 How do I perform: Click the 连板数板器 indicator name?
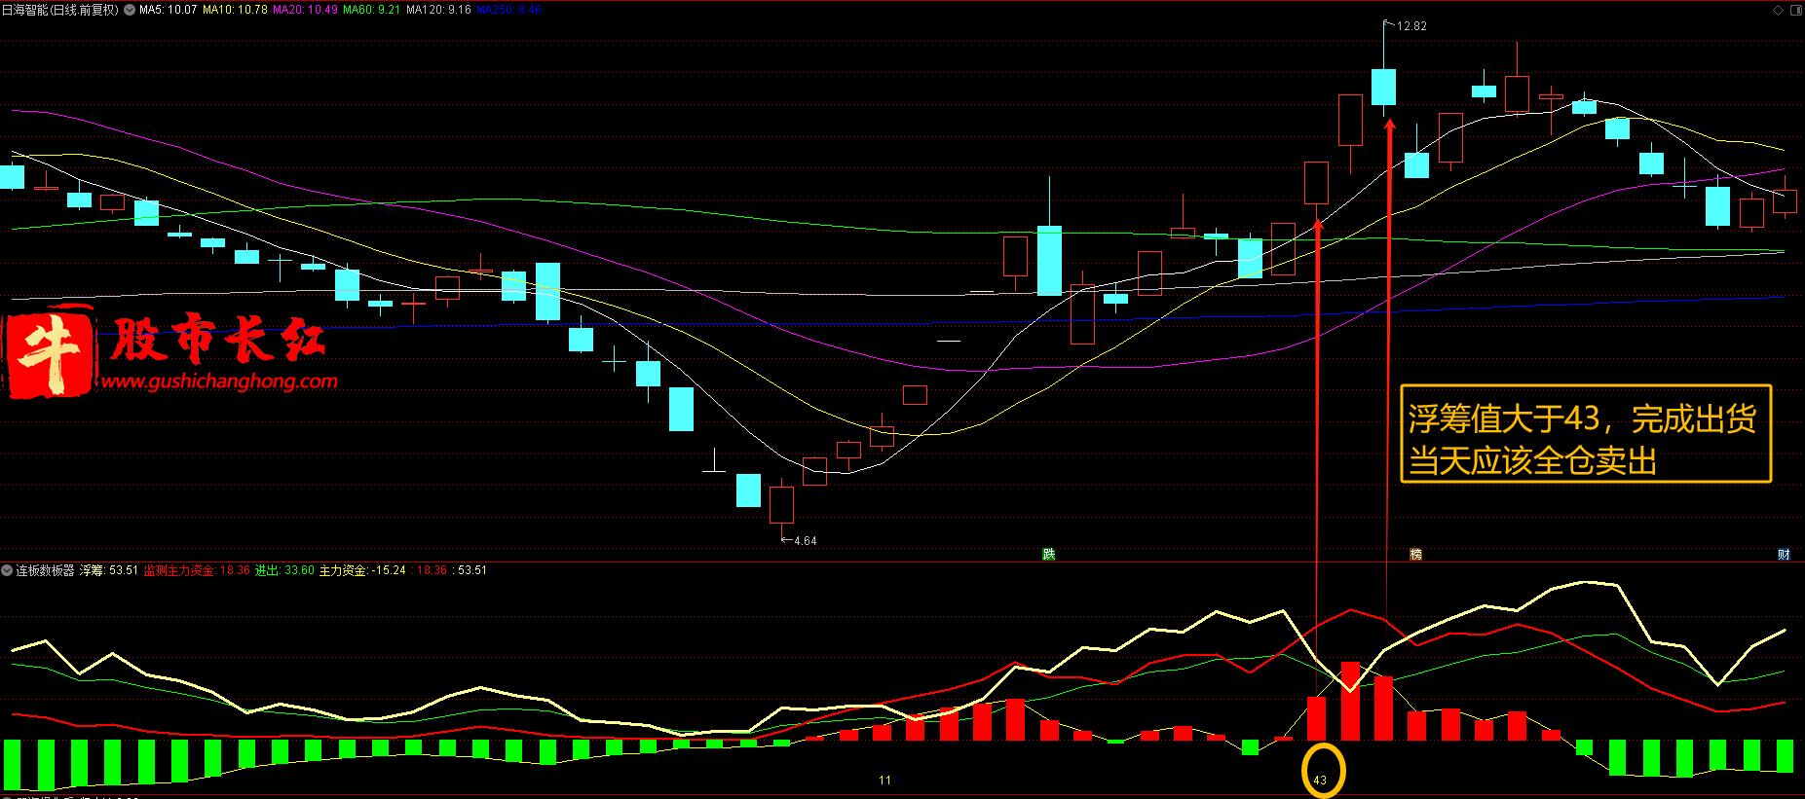[x=45, y=570]
